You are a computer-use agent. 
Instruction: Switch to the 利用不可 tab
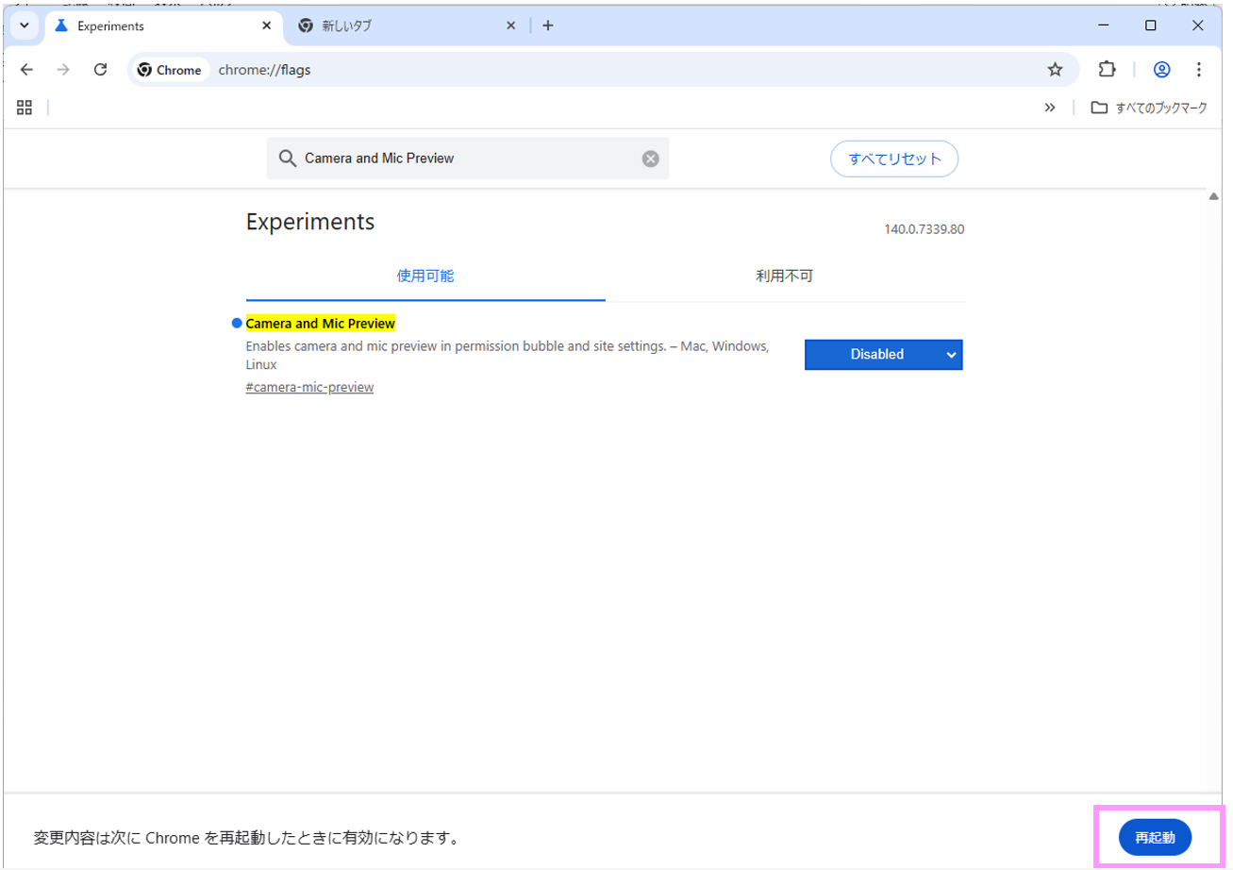tap(784, 276)
